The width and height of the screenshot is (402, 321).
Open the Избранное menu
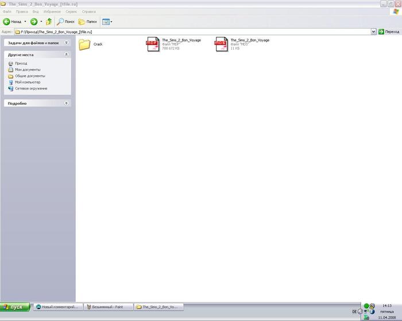52,12
